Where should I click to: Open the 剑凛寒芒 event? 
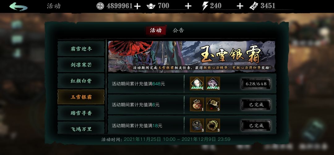click(x=81, y=65)
